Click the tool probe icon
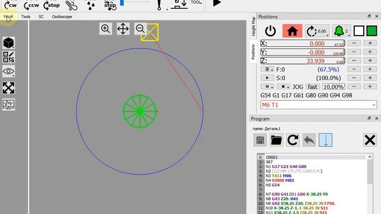 click(159, 5)
